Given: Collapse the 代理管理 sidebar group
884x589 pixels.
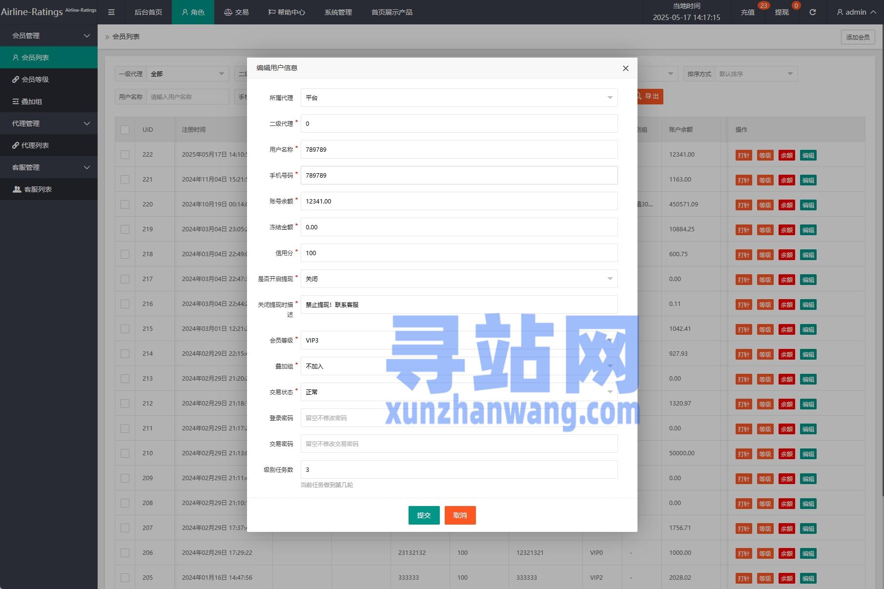Looking at the screenshot, I should click(x=49, y=123).
